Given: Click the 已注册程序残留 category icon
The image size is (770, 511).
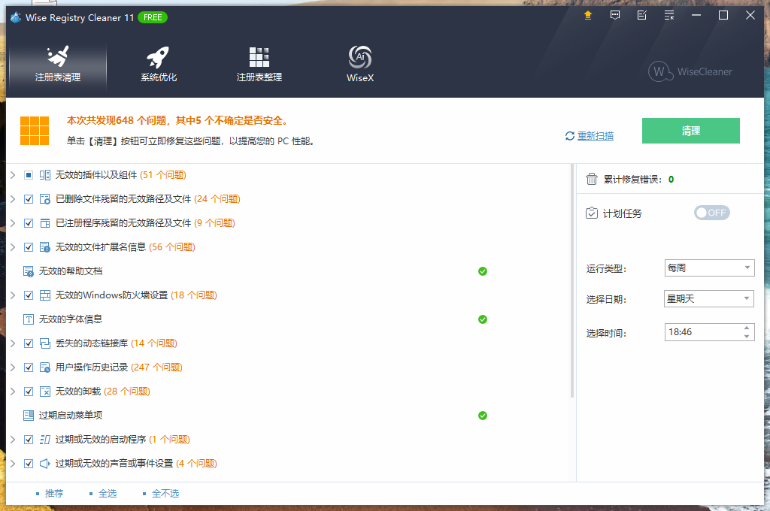Looking at the screenshot, I should (x=44, y=223).
